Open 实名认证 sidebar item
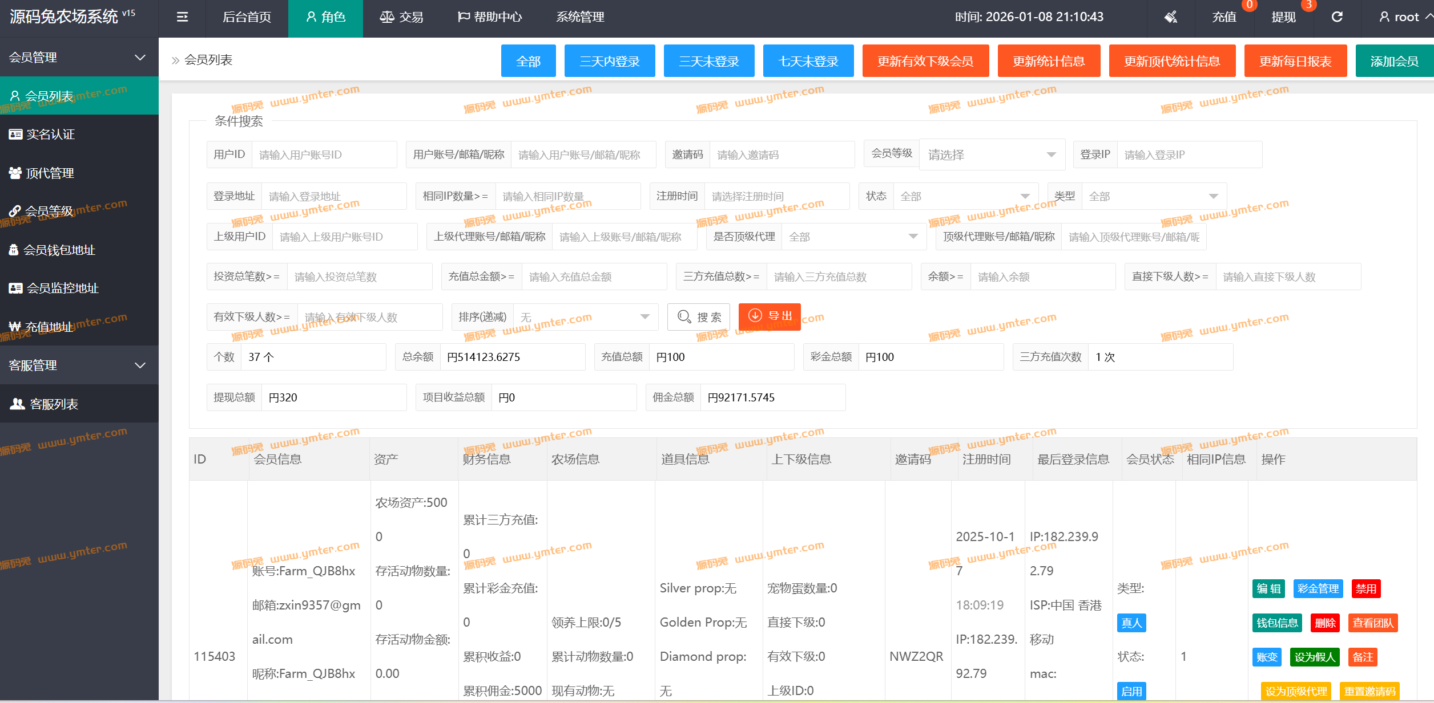Image resolution: width=1434 pixels, height=703 pixels. click(x=50, y=135)
